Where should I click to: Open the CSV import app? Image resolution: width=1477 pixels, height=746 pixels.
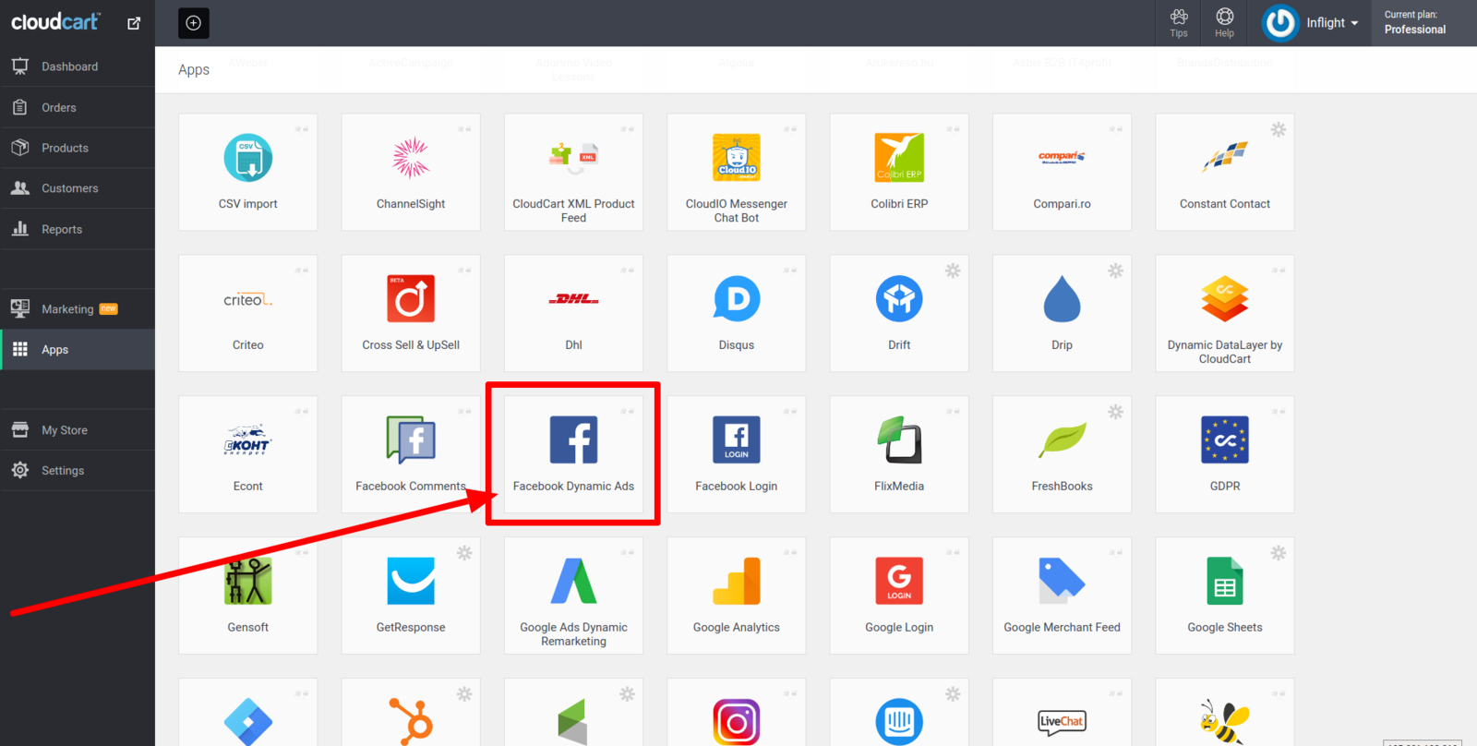point(247,172)
